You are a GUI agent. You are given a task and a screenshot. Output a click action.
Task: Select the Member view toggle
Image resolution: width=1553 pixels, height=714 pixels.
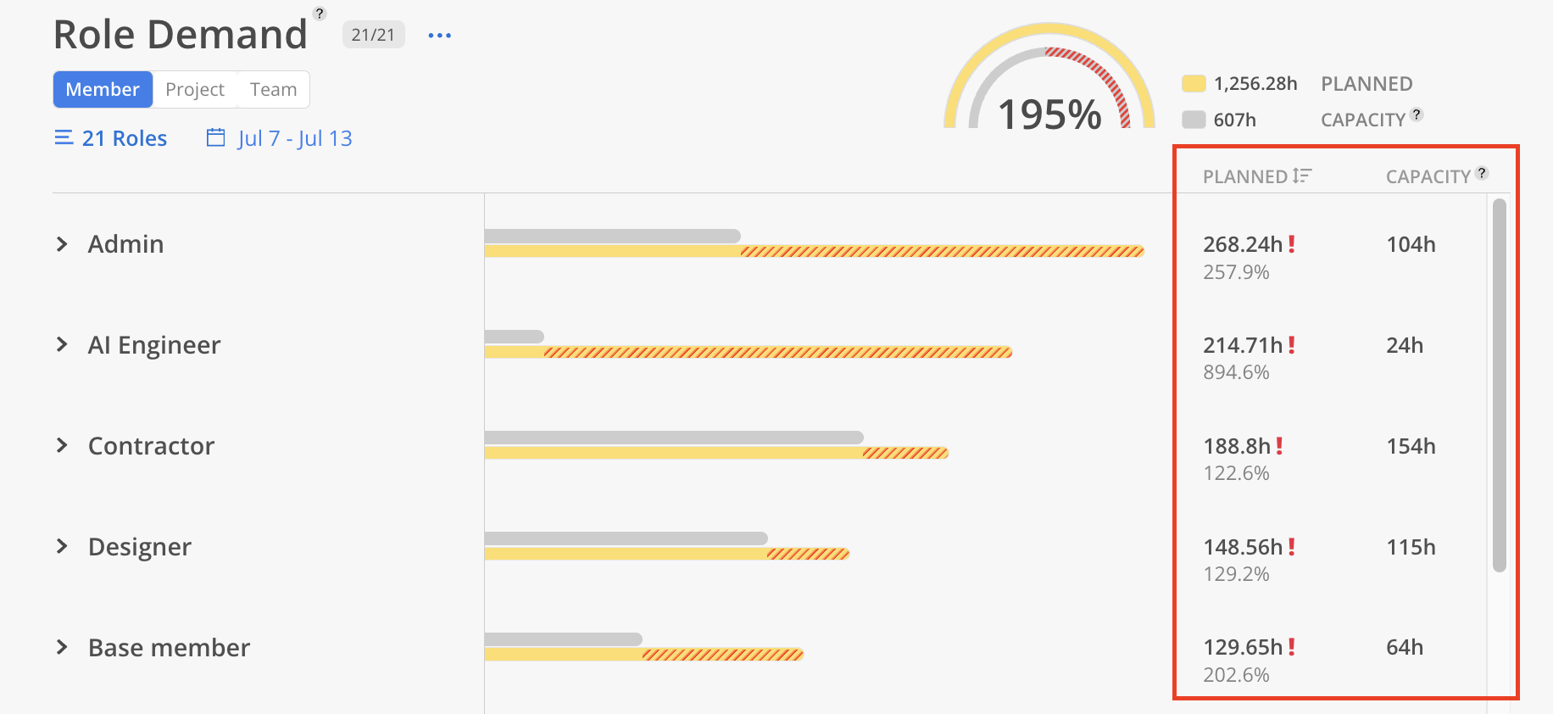click(103, 89)
